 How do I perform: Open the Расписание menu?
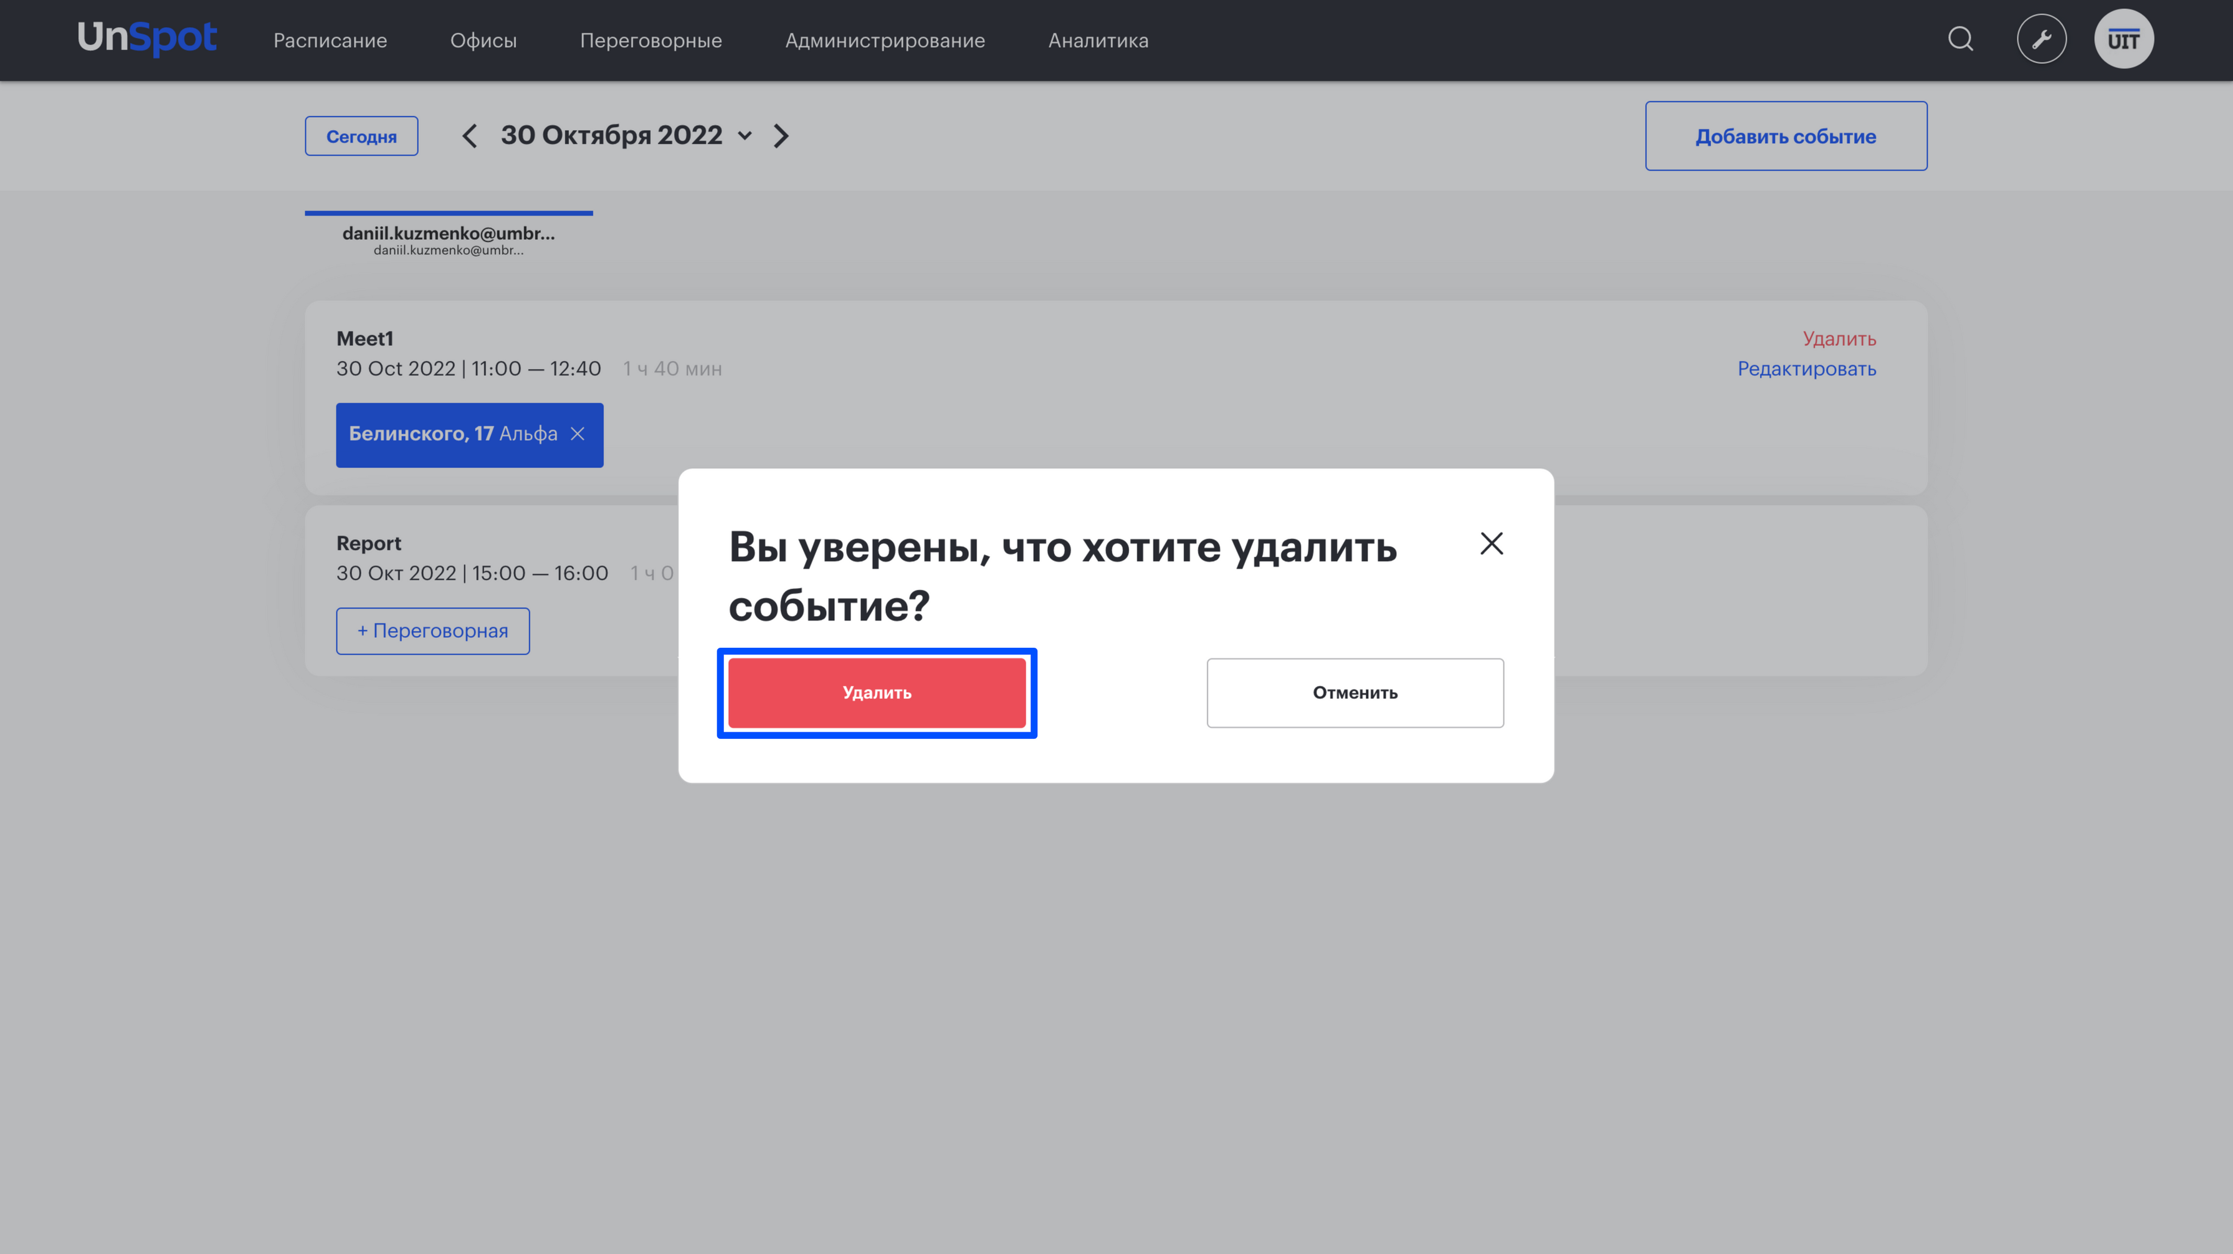click(330, 40)
